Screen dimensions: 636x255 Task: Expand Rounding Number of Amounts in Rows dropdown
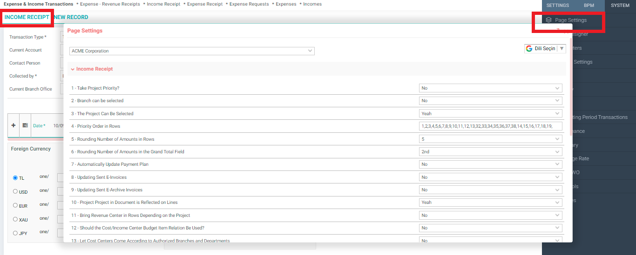[490, 139]
